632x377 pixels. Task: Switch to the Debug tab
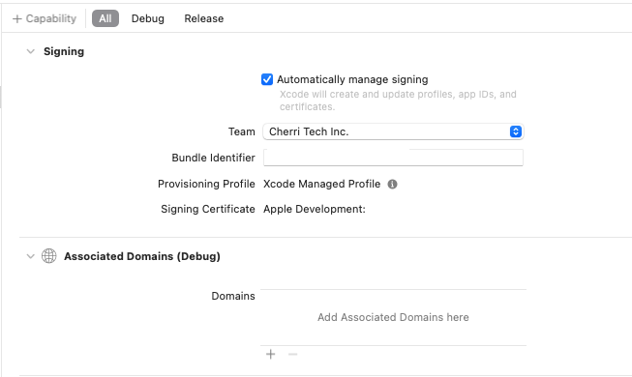pos(148,18)
